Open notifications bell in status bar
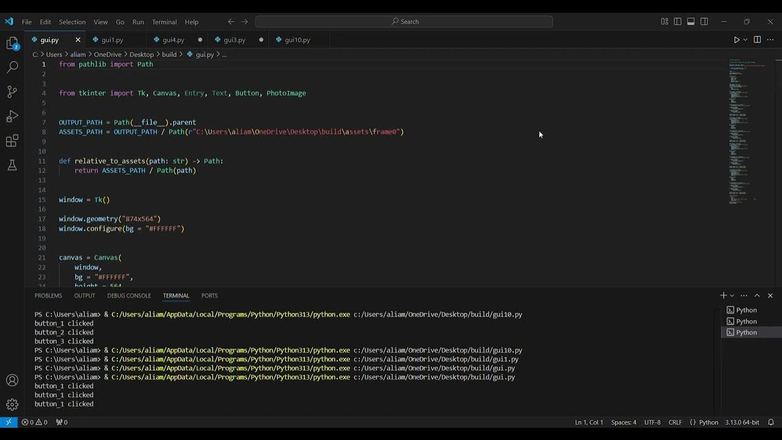This screenshot has height=440, width=782. [x=771, y=422]
